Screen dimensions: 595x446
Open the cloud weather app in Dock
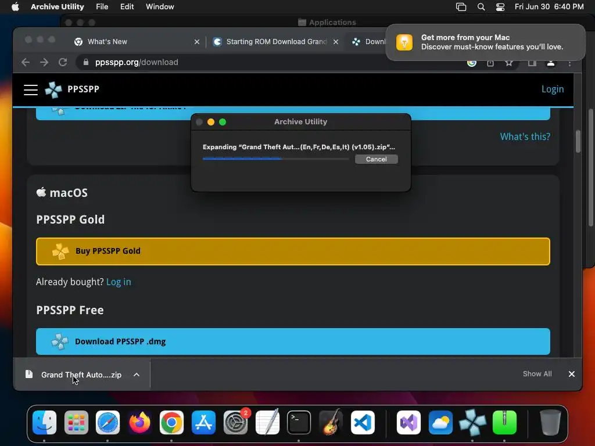point(440,422)
